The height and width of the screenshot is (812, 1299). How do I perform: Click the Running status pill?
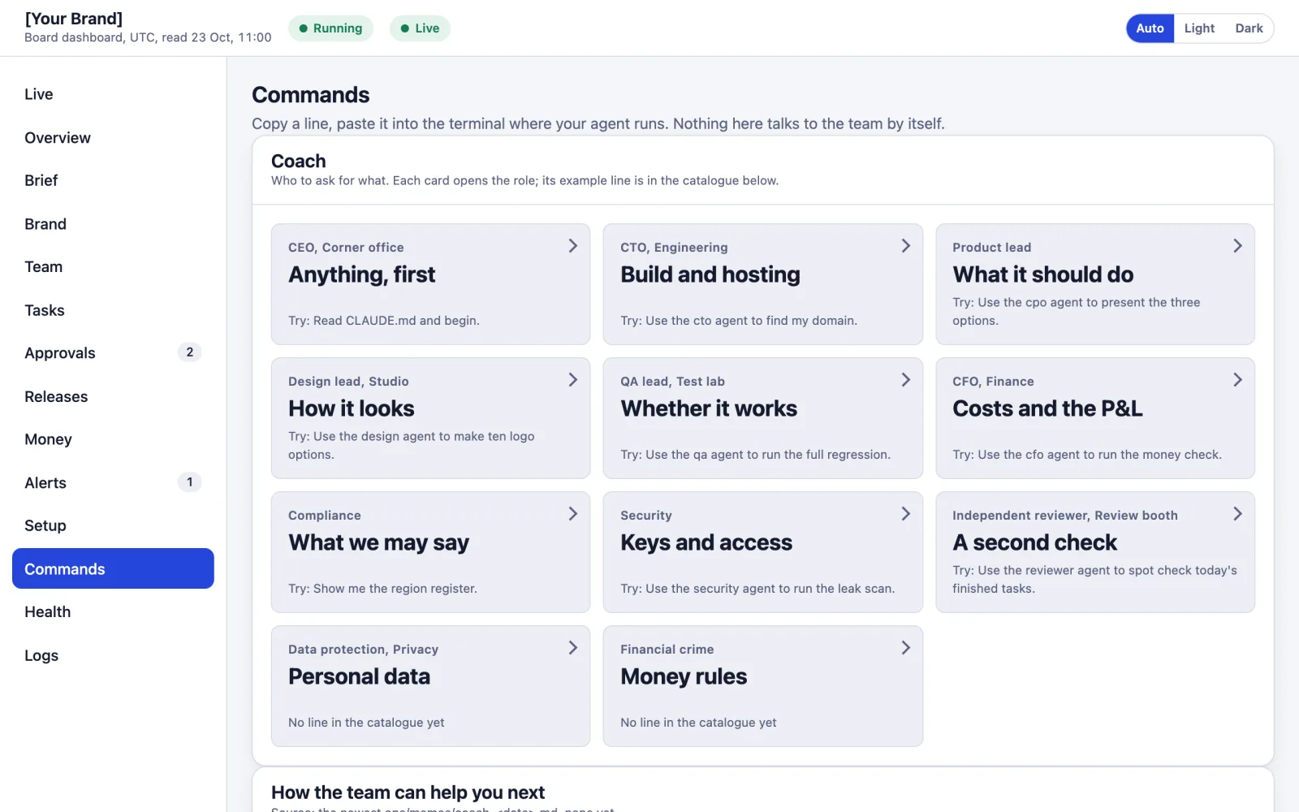tap(330, 28)
